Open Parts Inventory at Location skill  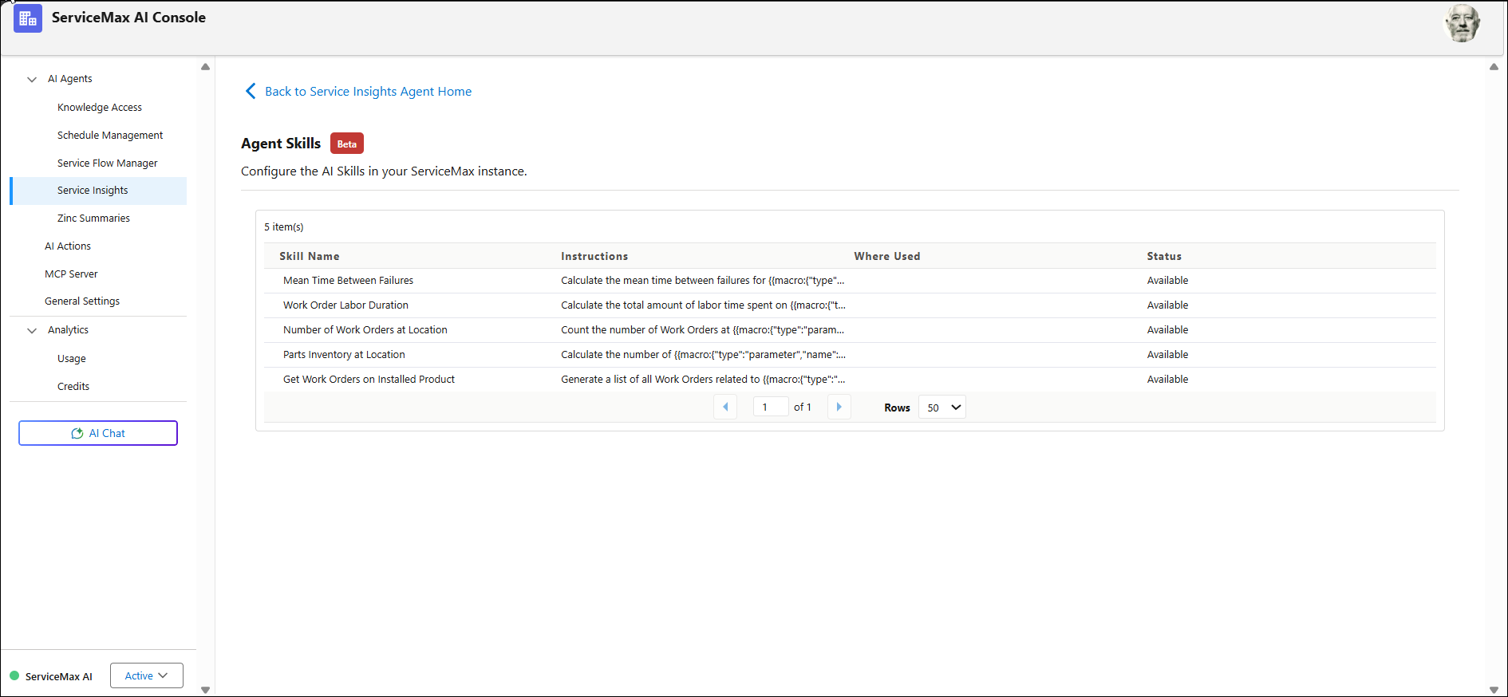coord(344,354)
